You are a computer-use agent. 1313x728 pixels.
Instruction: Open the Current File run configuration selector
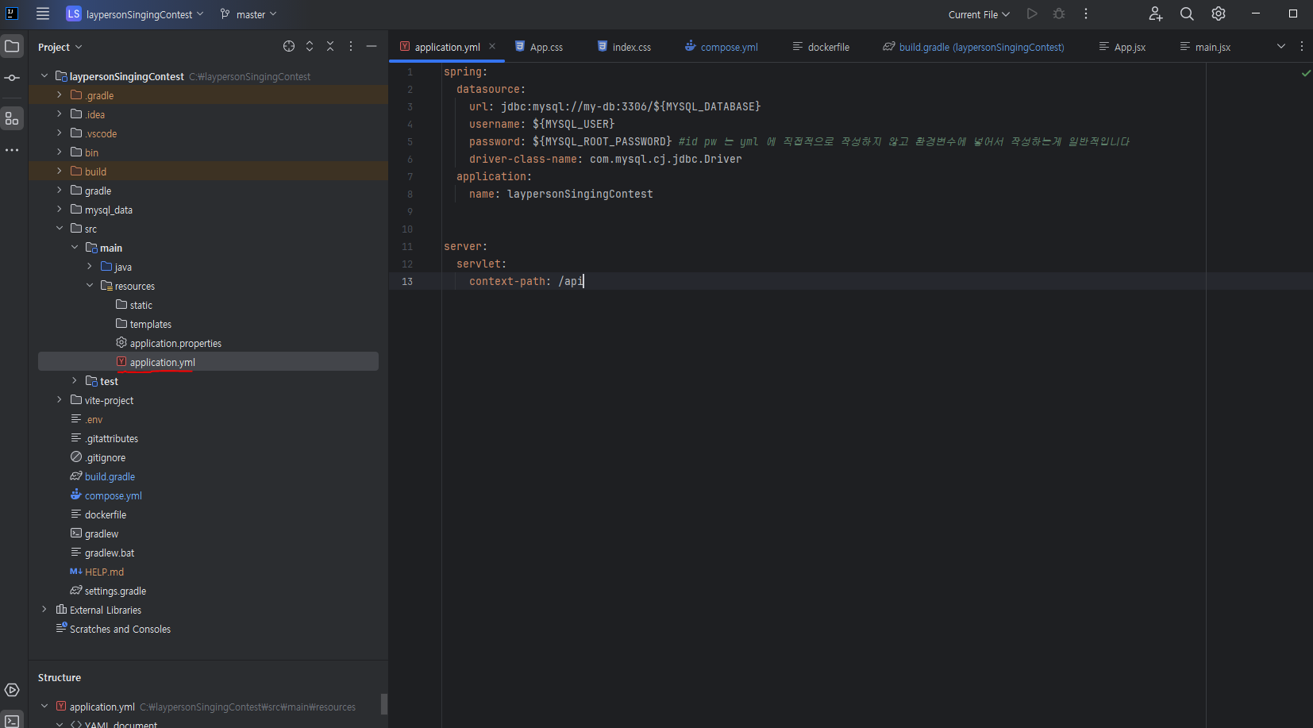[979, 14]
